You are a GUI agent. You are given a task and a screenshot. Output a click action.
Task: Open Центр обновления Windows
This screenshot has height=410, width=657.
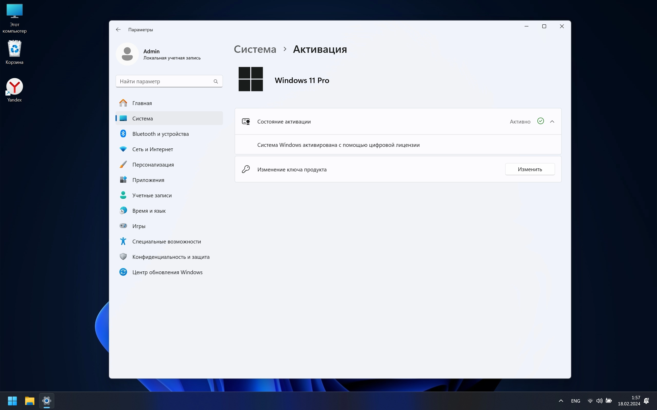pyautogui.click(x=167, y=272)
